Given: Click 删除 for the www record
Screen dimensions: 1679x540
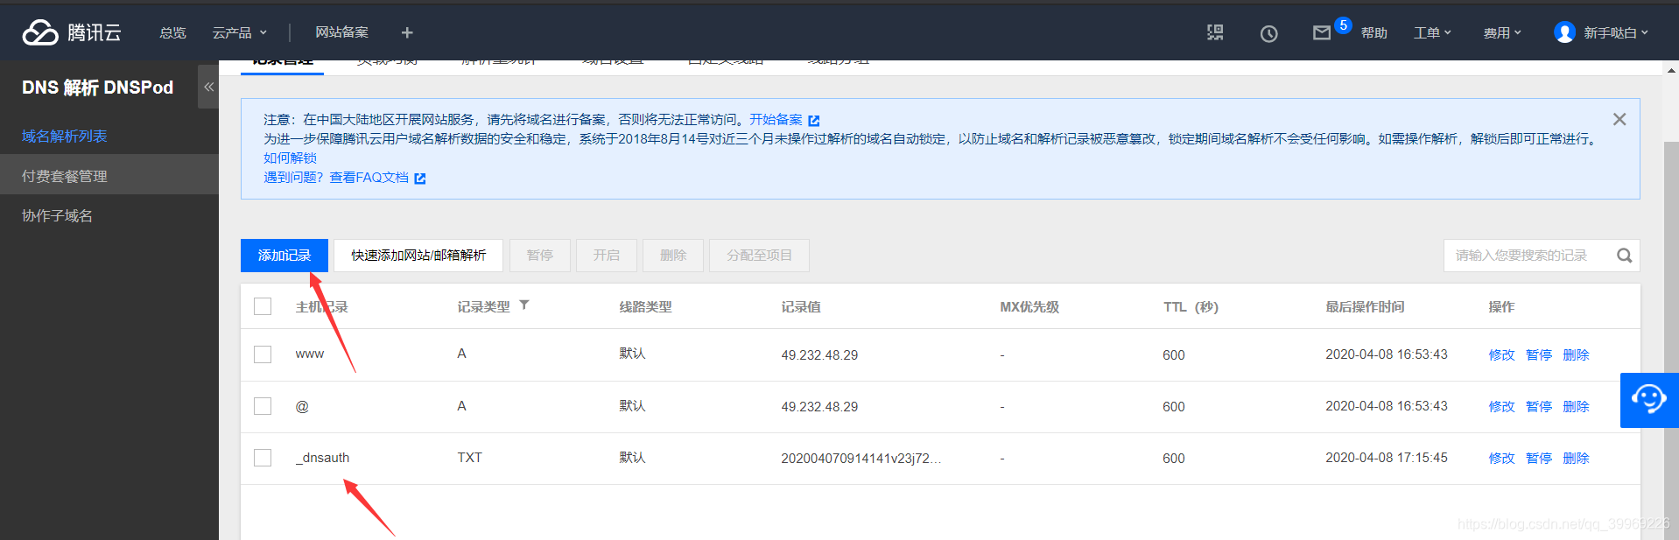Looking at the screenshot, I should (x=1576, y=354).
